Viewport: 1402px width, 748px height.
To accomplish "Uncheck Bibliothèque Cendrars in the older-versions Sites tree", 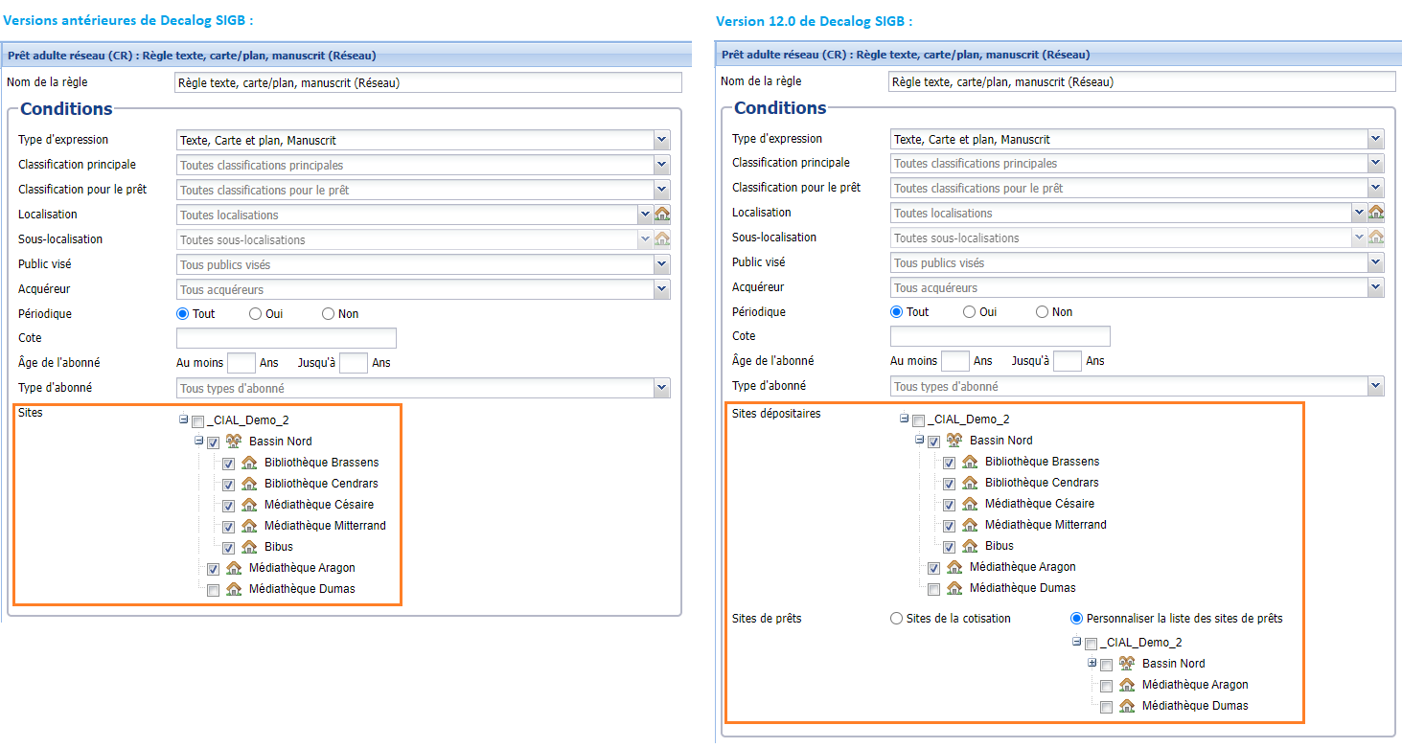I will click(x=228, y=485).
